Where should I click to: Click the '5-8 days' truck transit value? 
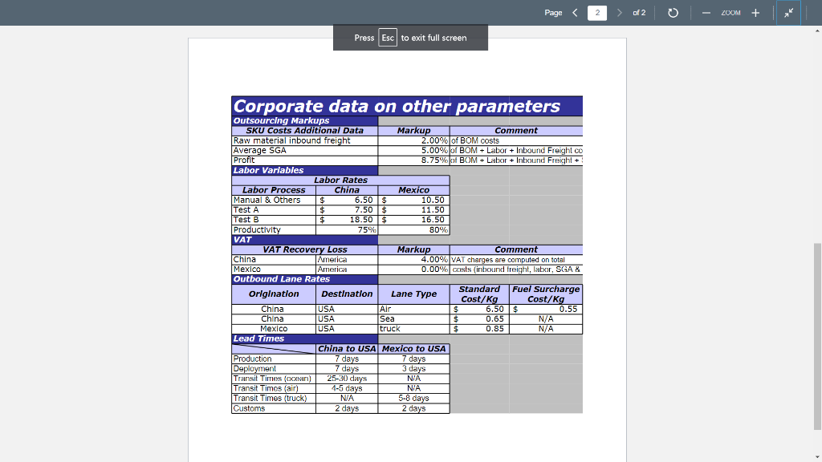point(413,399)
